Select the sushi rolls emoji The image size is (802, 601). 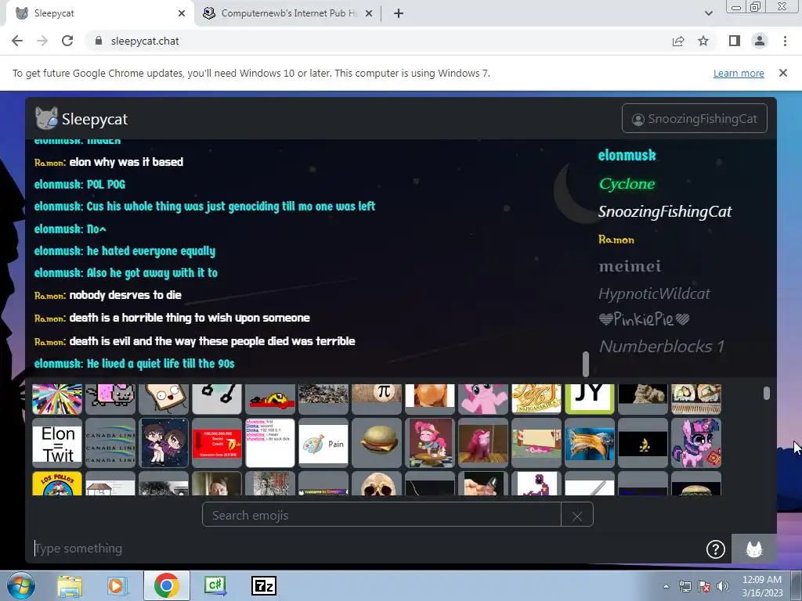[696, 398]
